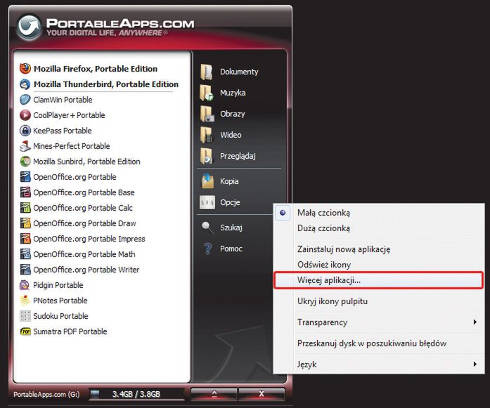
Task: Click the Opcje options icon
Action: pos(207,202)
